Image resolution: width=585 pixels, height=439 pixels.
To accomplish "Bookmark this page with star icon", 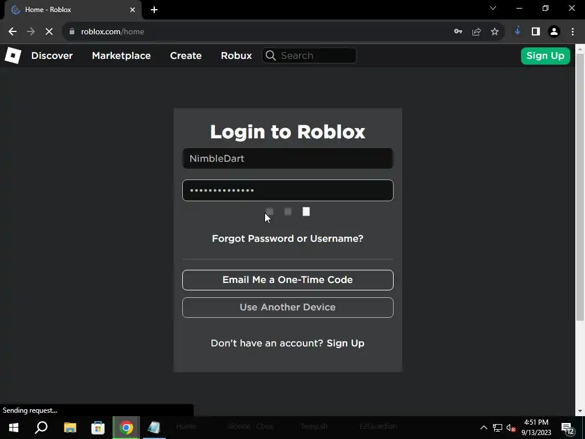I will coord(495,32).
